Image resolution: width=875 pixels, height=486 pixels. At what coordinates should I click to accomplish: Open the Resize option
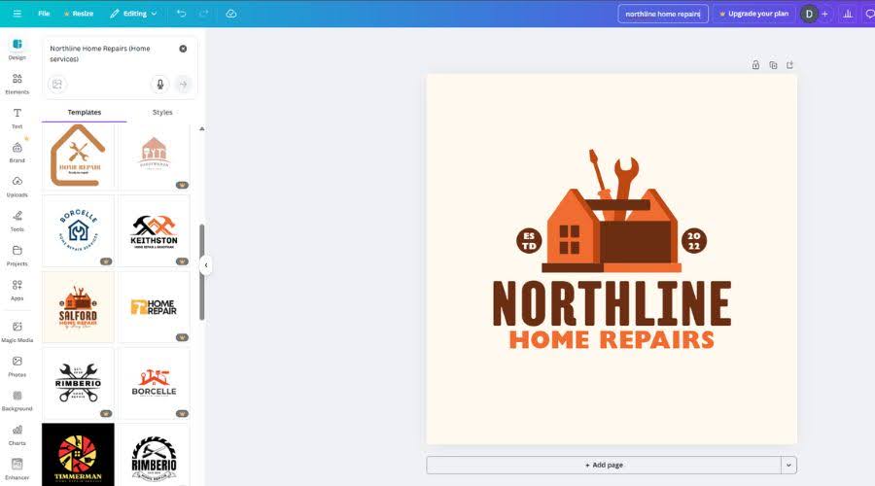coord(79,14)
